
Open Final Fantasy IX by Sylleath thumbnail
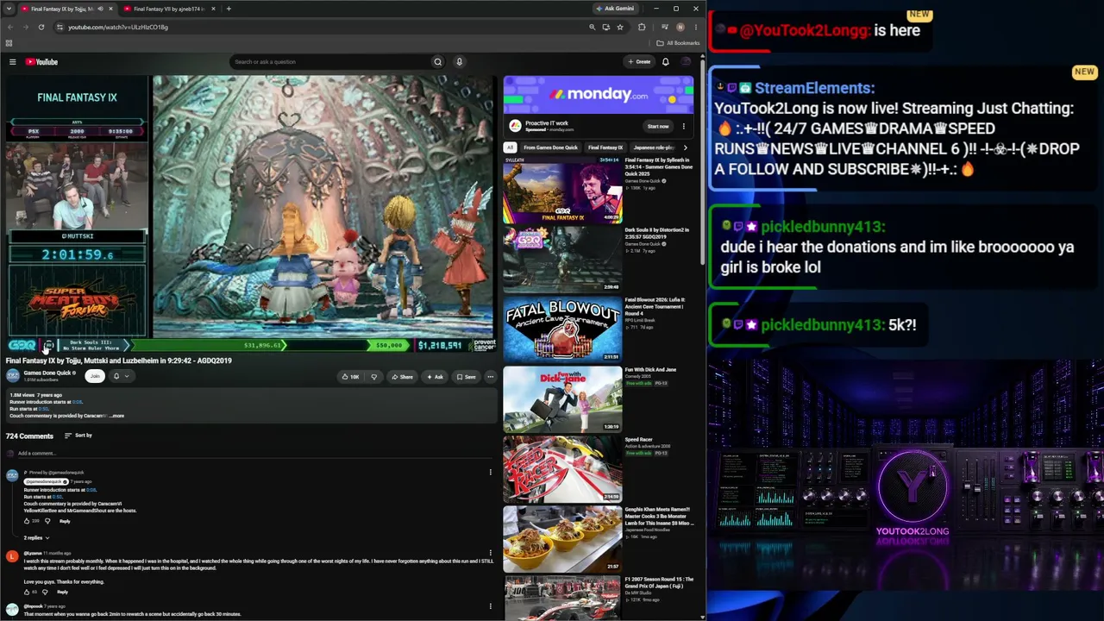[x=562, y=190]
